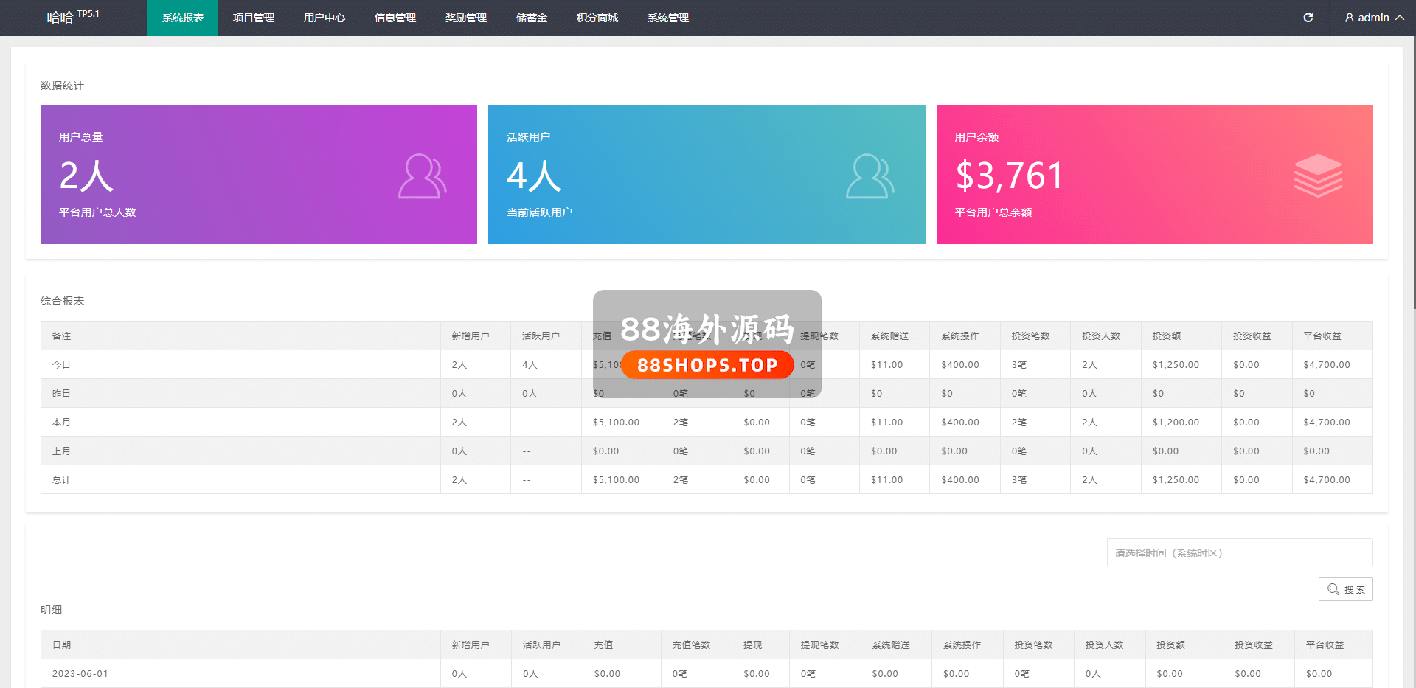Click the layers icon in 用户余额 card

pos(1318,176)
